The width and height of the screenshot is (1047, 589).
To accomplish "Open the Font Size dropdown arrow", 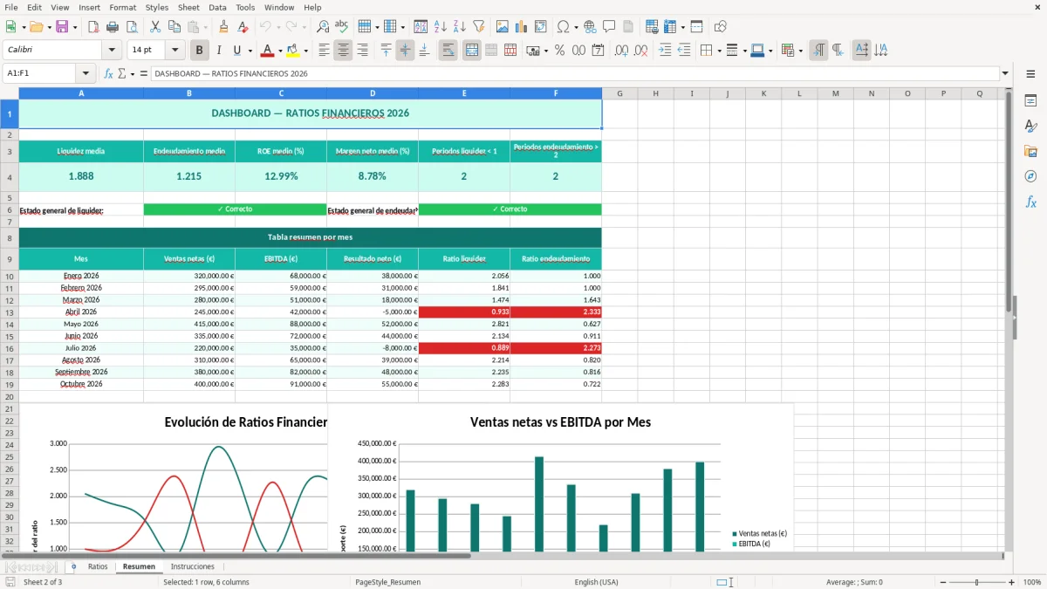I will pos(175,51).
